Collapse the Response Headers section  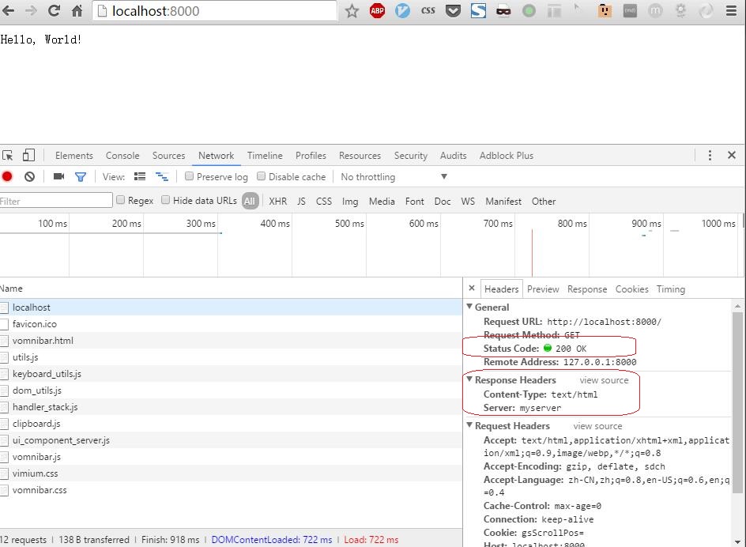click(469, 380)
